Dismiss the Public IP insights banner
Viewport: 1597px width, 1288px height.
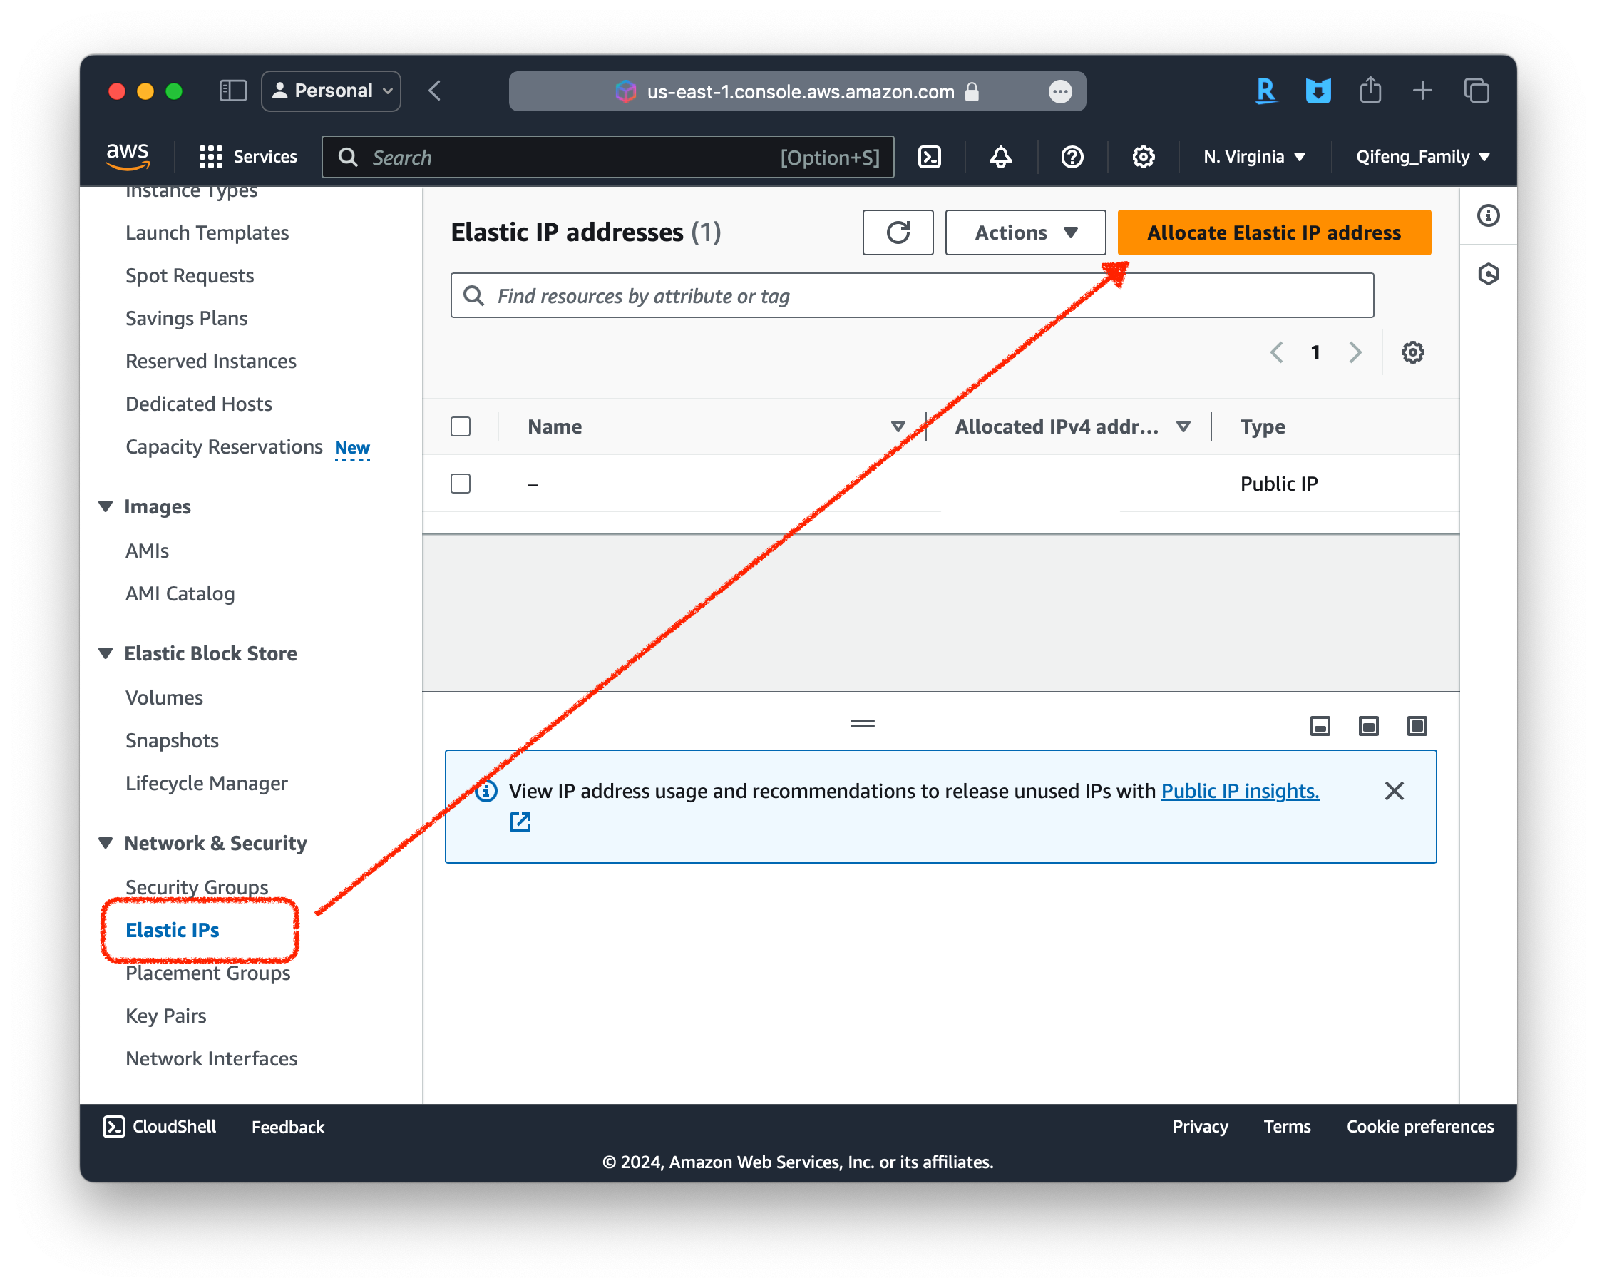1394,791
